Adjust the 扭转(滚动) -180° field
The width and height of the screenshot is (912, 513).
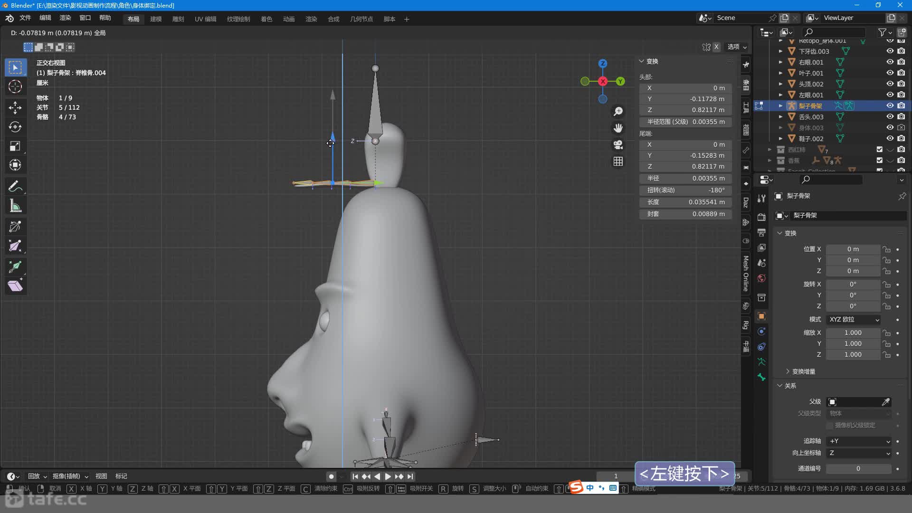coord(685,190)
